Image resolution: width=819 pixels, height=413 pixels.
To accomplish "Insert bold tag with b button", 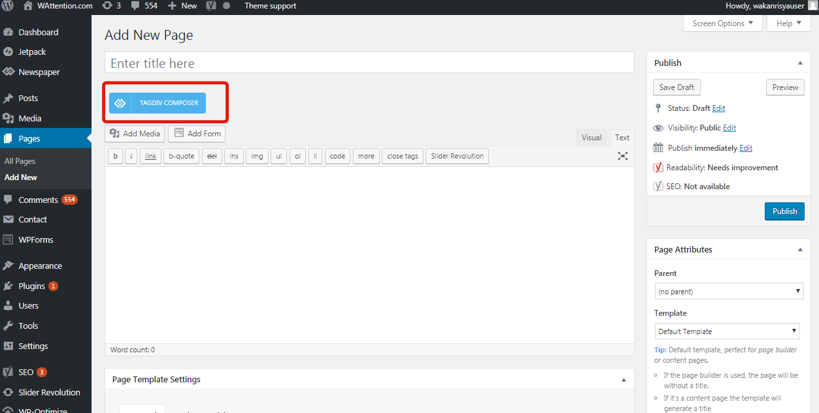I will click(116, 156).
